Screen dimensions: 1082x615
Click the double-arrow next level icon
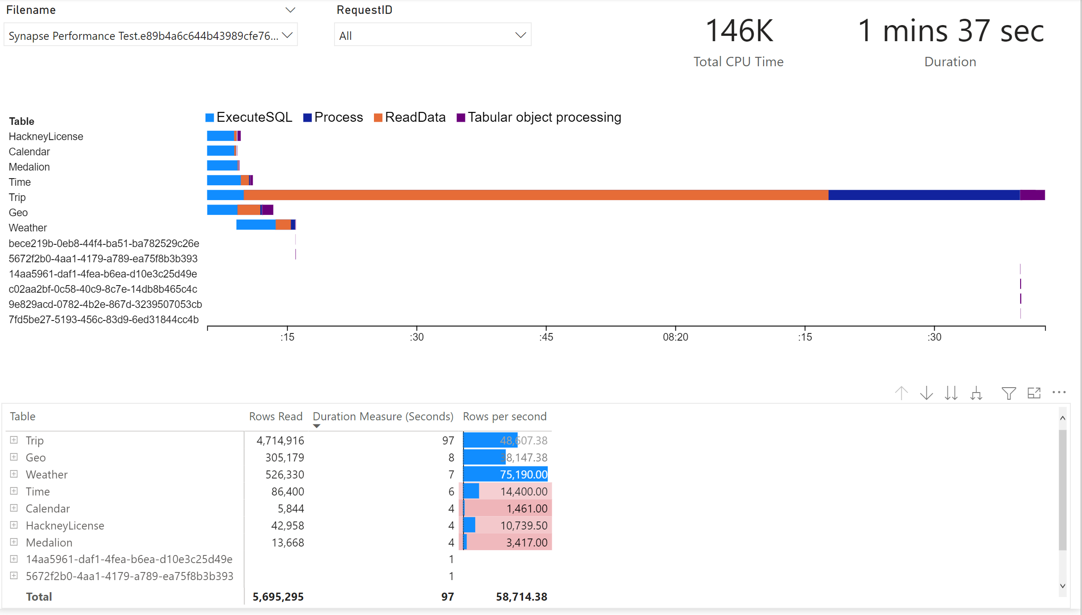(x=951, y=393)
